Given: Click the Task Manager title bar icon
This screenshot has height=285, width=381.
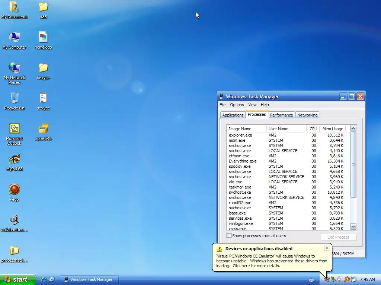Looking at the screenshot, I should point(221,96).
